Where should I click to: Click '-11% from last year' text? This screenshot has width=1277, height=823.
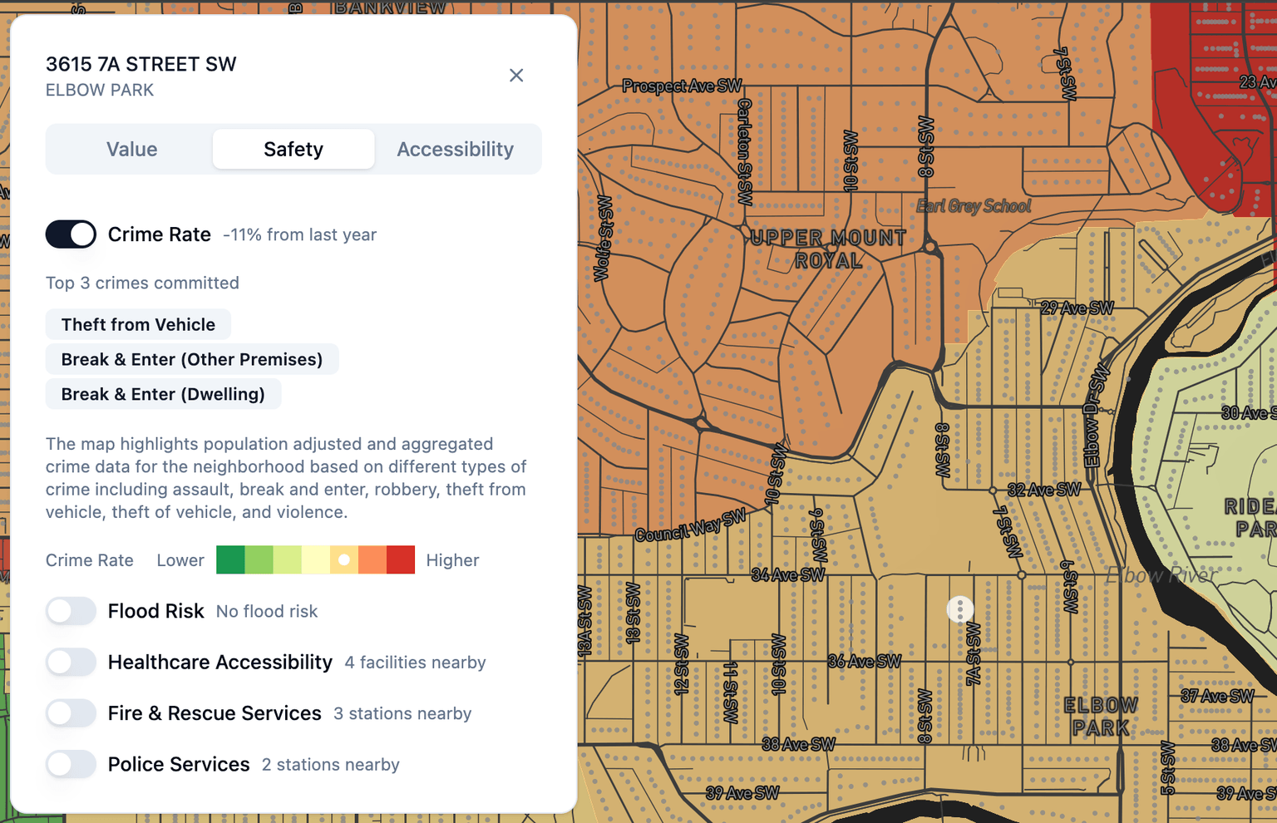[x=300, y=235]
